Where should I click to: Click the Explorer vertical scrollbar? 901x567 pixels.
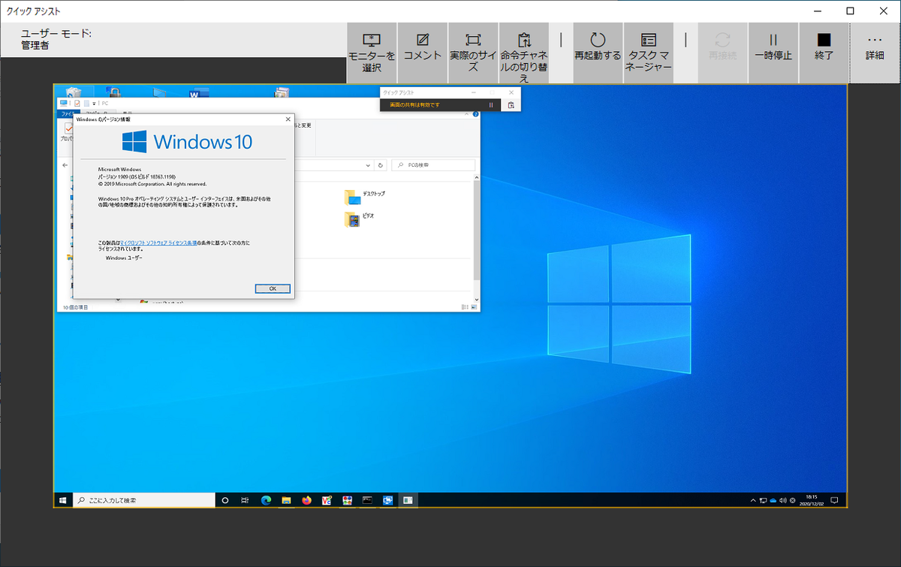pyautogui.click(x=476, y=230)
